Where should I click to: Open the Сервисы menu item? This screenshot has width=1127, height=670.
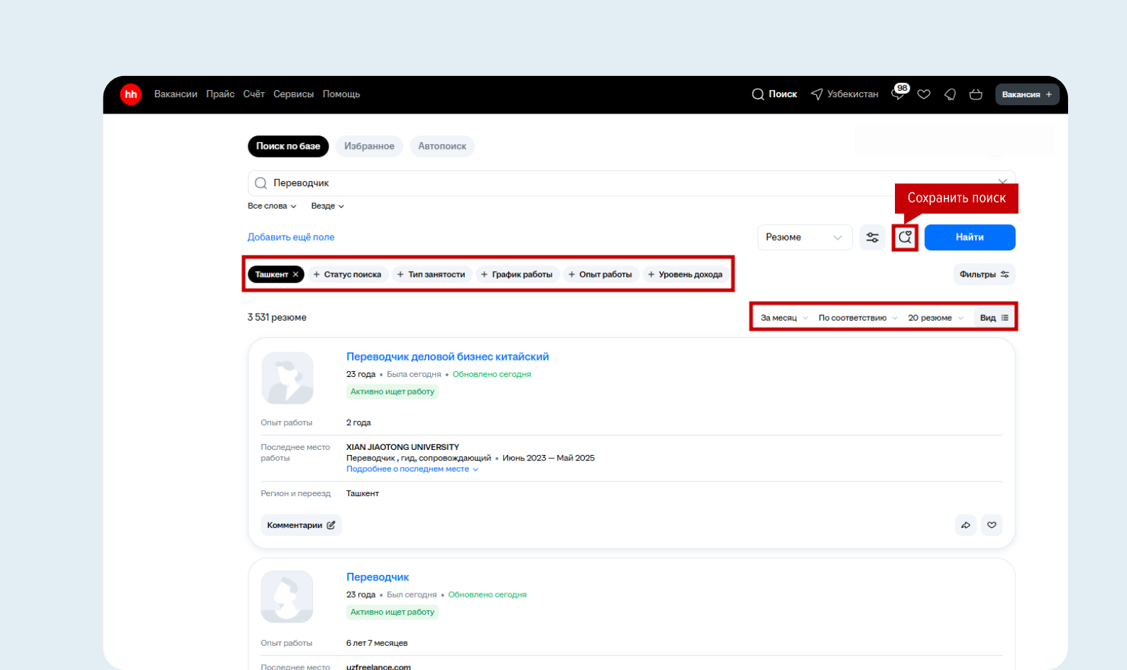point(294,94)
